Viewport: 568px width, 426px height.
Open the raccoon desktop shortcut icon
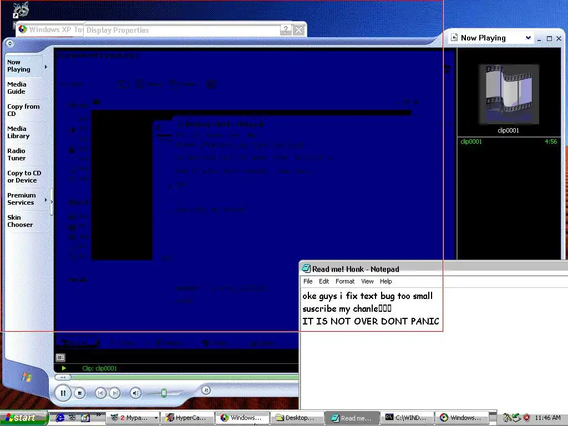click(21, 10)
